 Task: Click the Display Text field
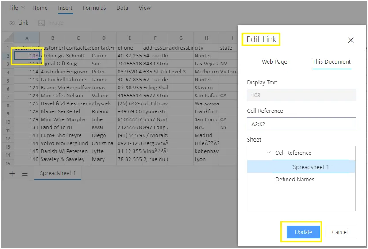[x=302, y=95]
